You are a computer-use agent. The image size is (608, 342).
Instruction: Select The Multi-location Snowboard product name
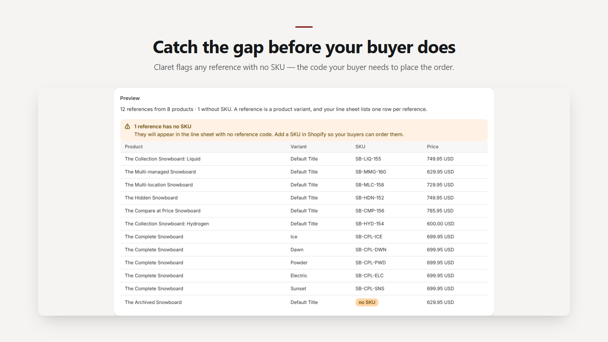(159, 185)
